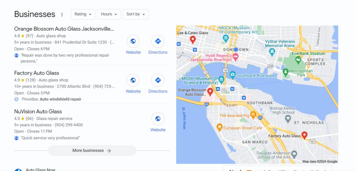Viewport: 356px width, 171px height.
Task: Open the Rating filter dropdown
Action: pyautogui.click(x=83, y=14)
